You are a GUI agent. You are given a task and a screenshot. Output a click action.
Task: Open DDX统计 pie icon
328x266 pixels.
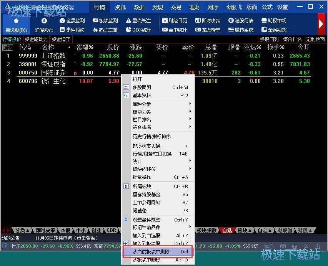click(128, 30)
